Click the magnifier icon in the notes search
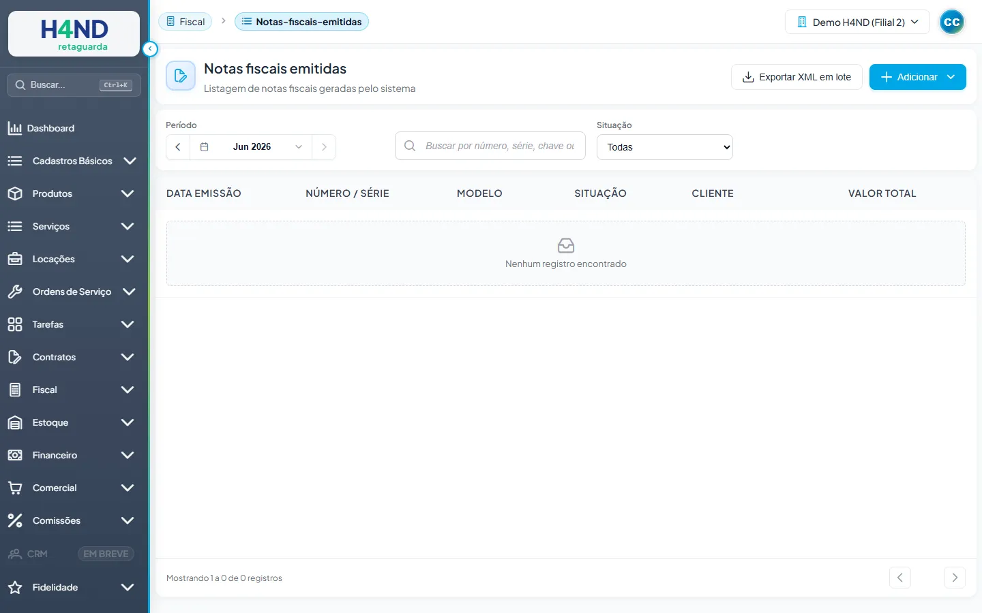The height and width of the screenshot is (613, 982). click(x=410, y=146)
